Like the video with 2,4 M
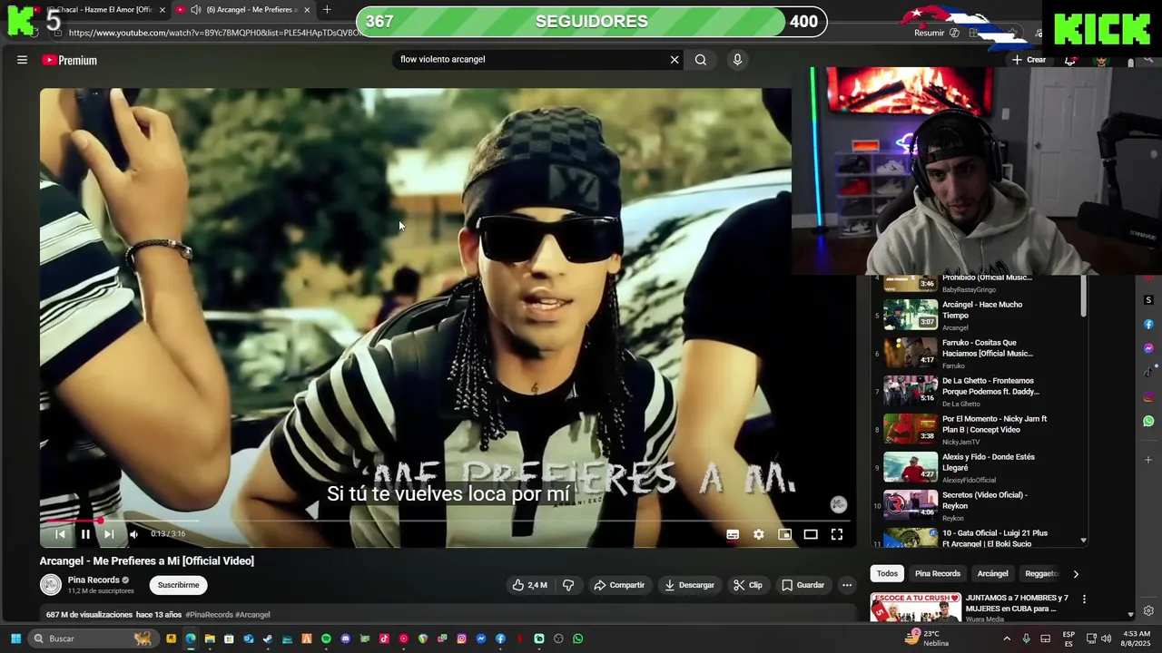 [529, 585]
